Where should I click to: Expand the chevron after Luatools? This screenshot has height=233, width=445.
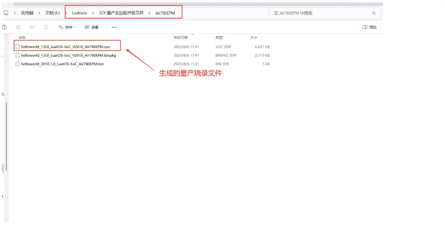pyautogui.click(x=93, y=13)
